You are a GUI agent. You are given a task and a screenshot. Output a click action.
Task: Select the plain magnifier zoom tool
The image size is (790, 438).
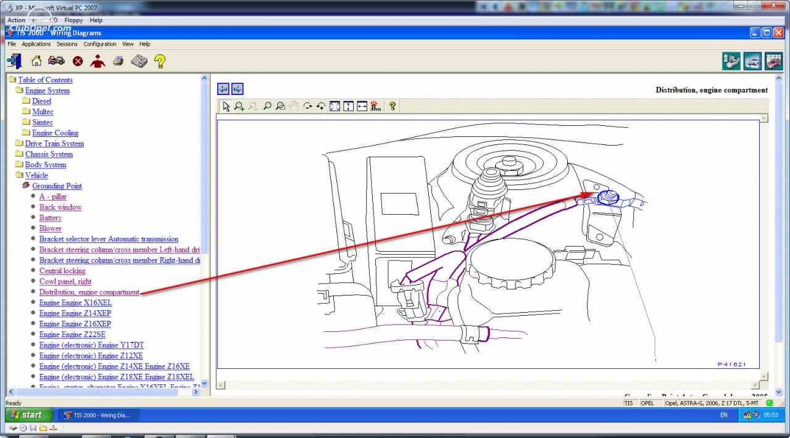(x=267, y=106)
